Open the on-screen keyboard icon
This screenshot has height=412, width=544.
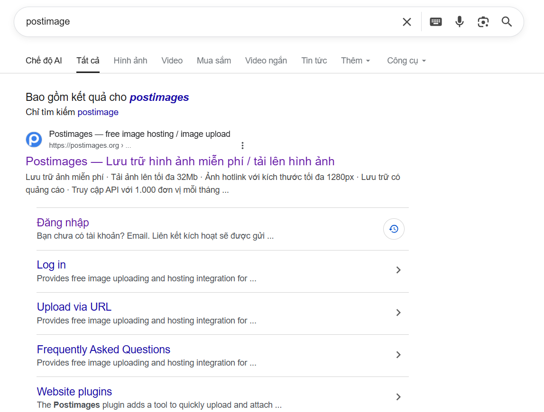click(x=436, y=22)
